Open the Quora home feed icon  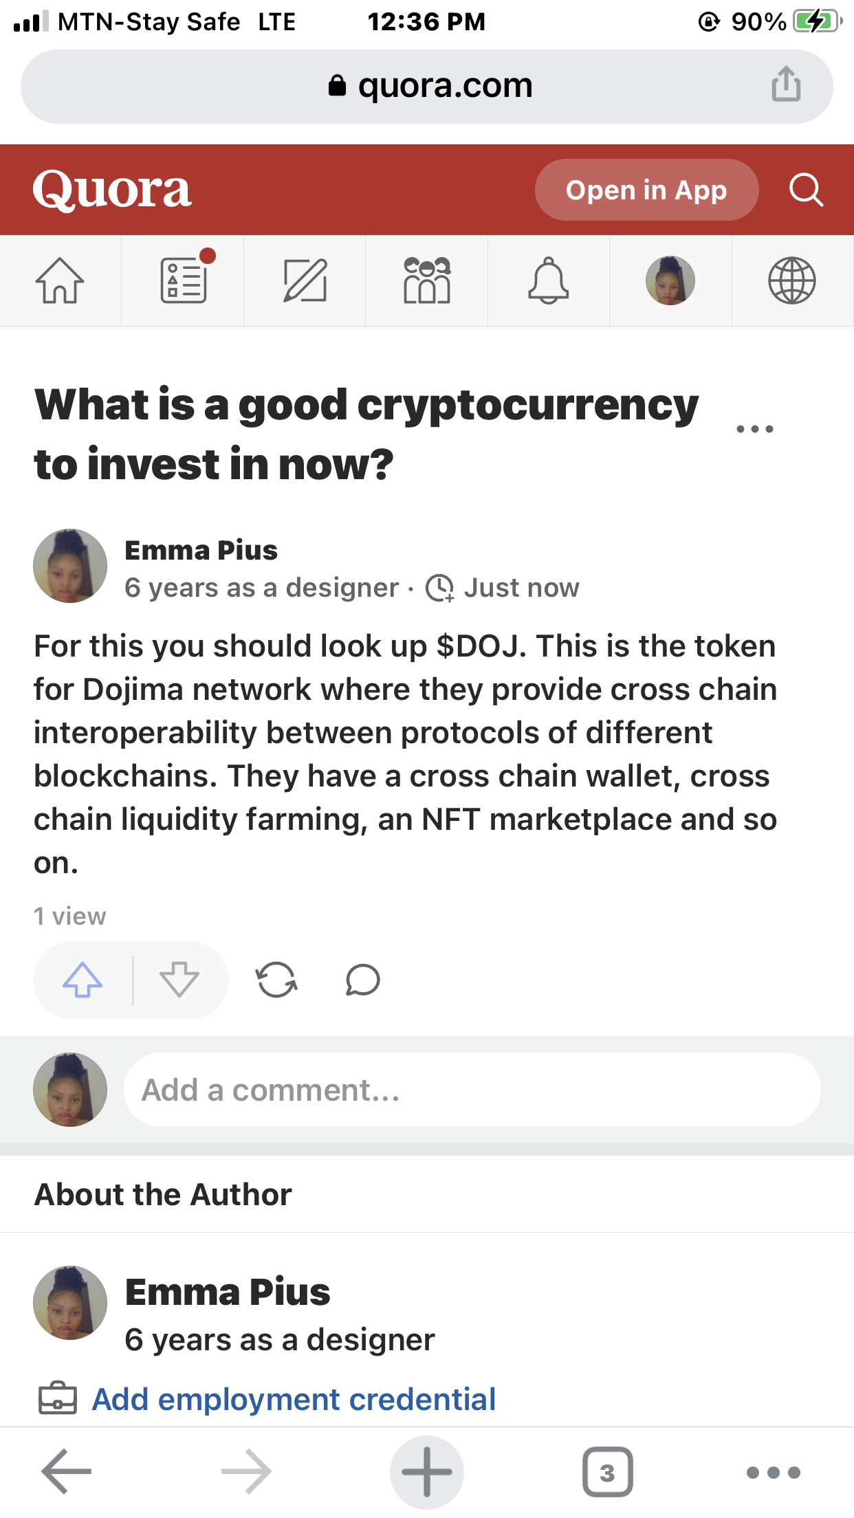tap(60, 280)
